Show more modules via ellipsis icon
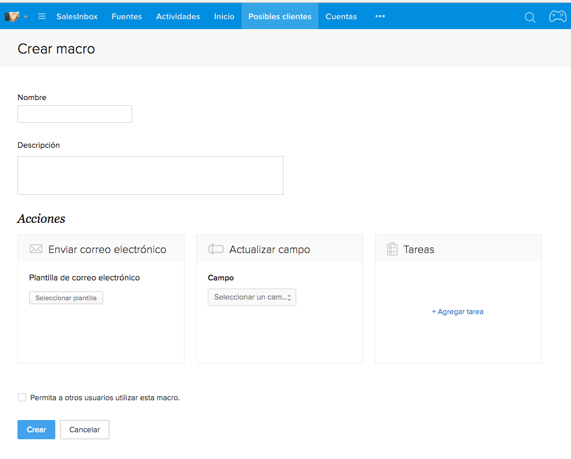The width and height of the screenshot is (571, 459). point(380,16)
